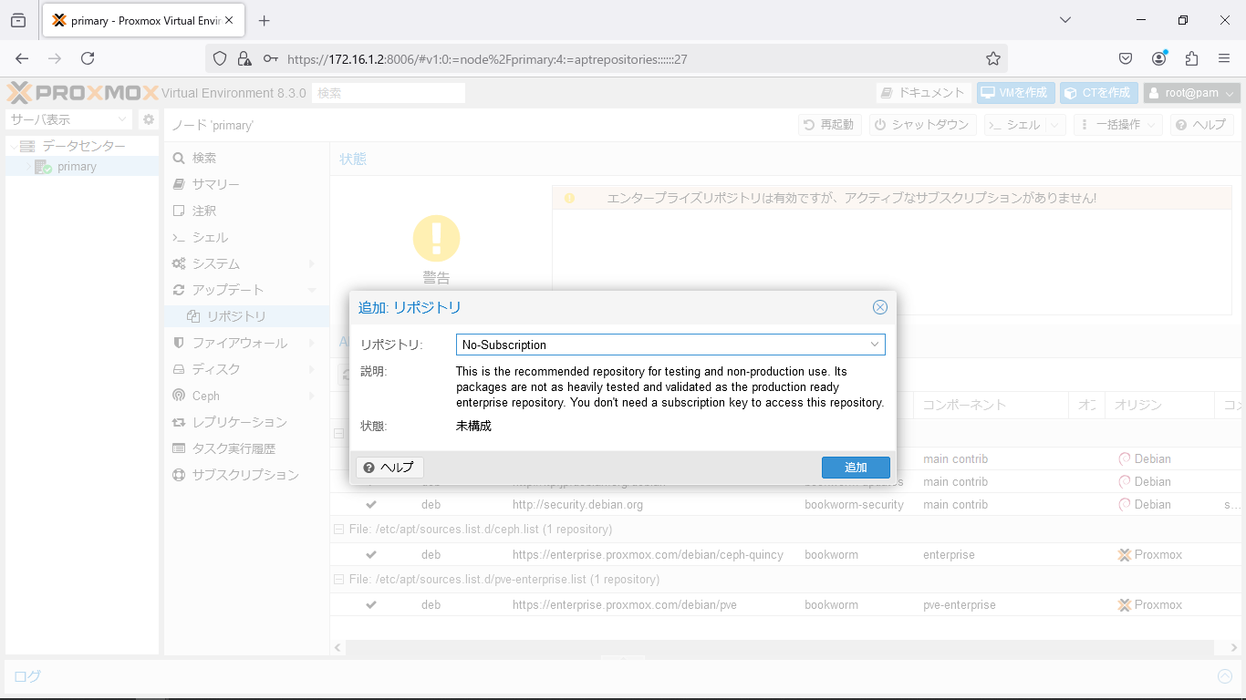Expand the ディスク submenu arrow

(312, 369)
